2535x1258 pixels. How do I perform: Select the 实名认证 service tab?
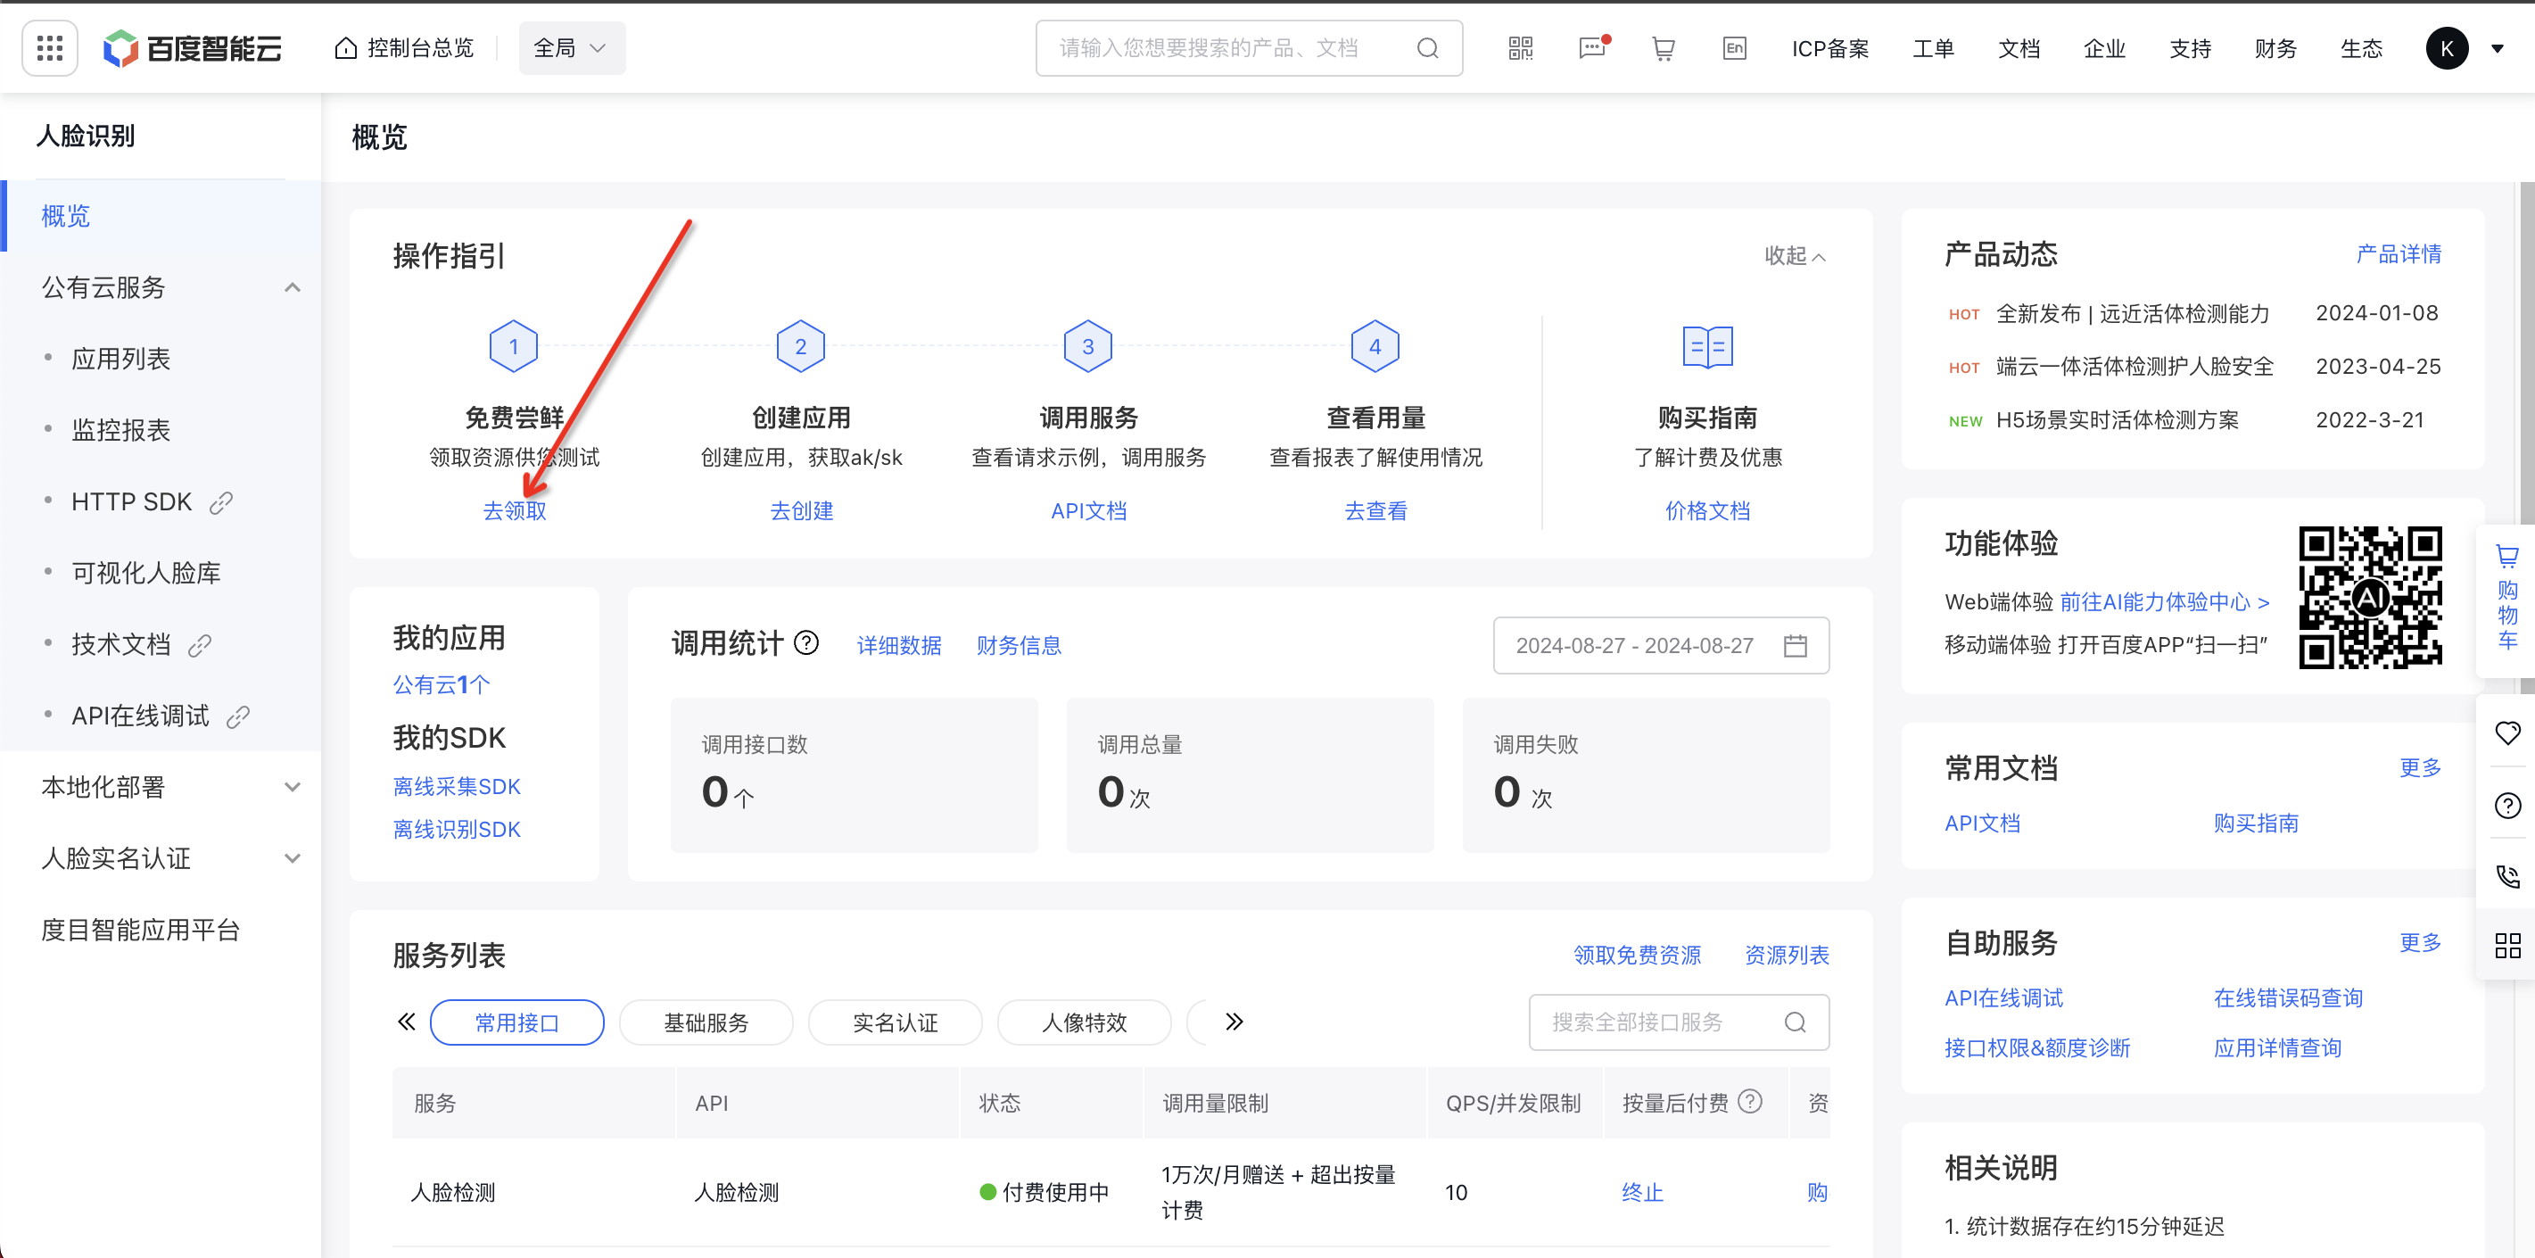coord(895,1022)
